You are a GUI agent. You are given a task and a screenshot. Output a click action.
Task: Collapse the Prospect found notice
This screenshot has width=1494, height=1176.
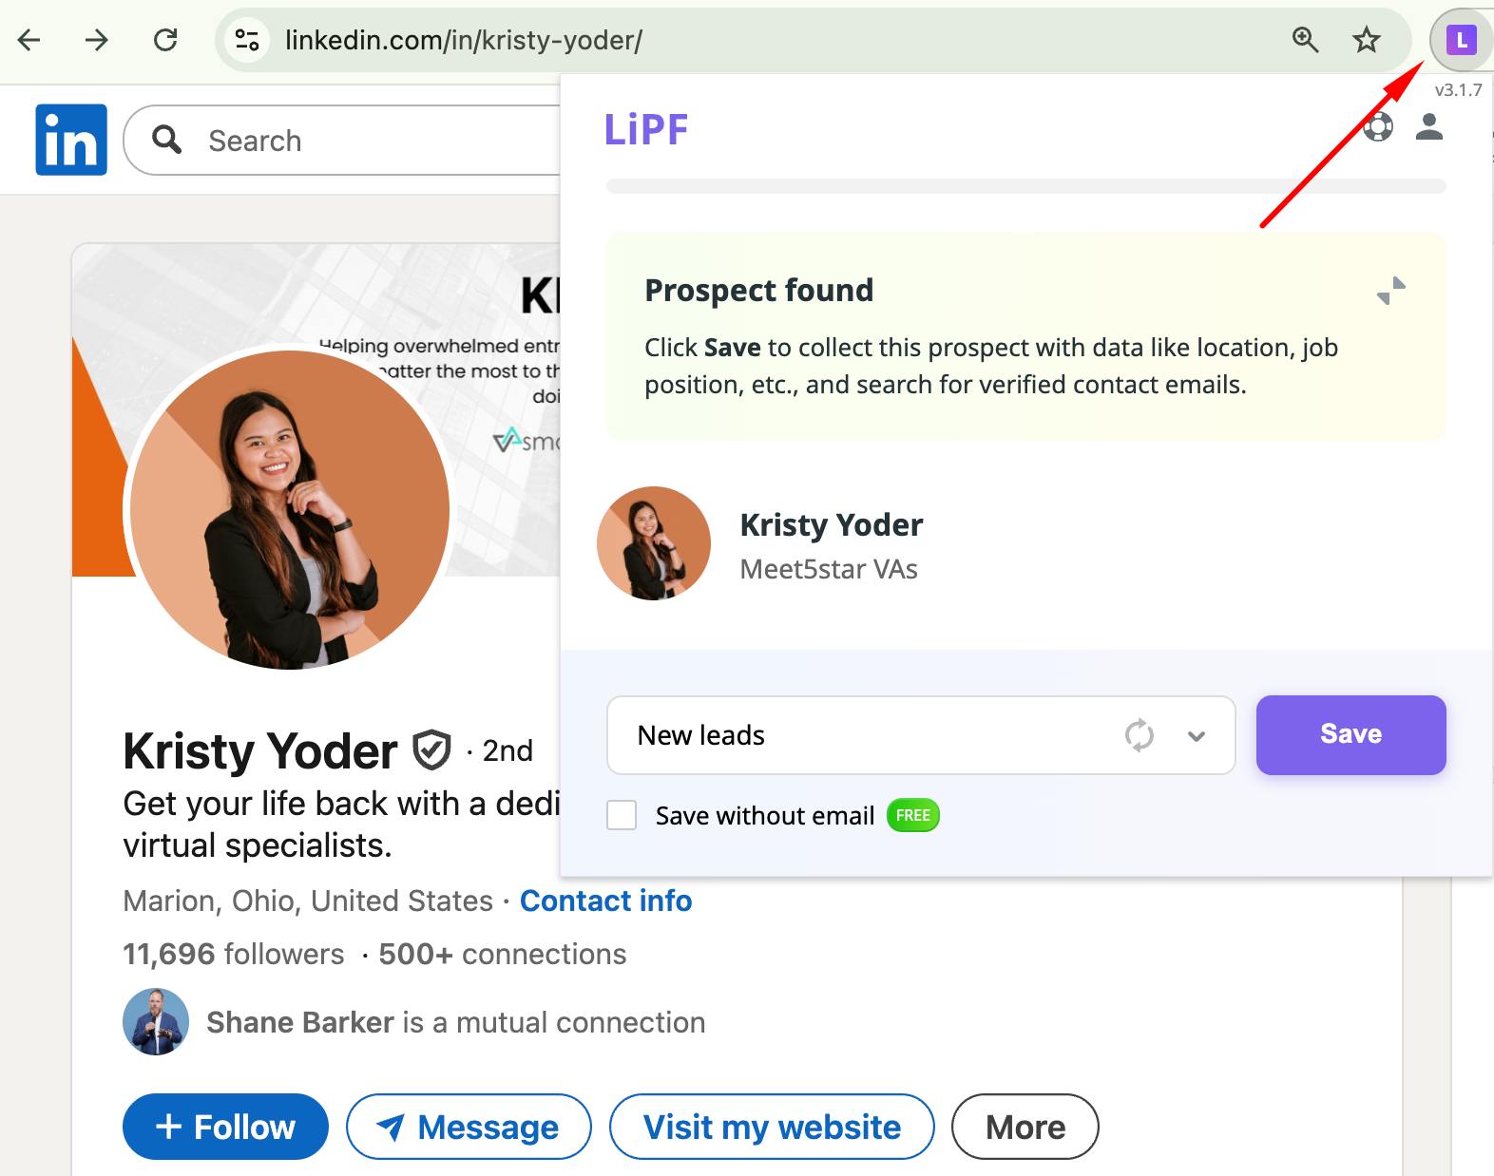1391,291
